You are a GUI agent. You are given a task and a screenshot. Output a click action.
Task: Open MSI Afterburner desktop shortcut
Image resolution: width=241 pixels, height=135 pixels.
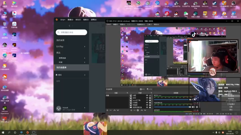138,5
